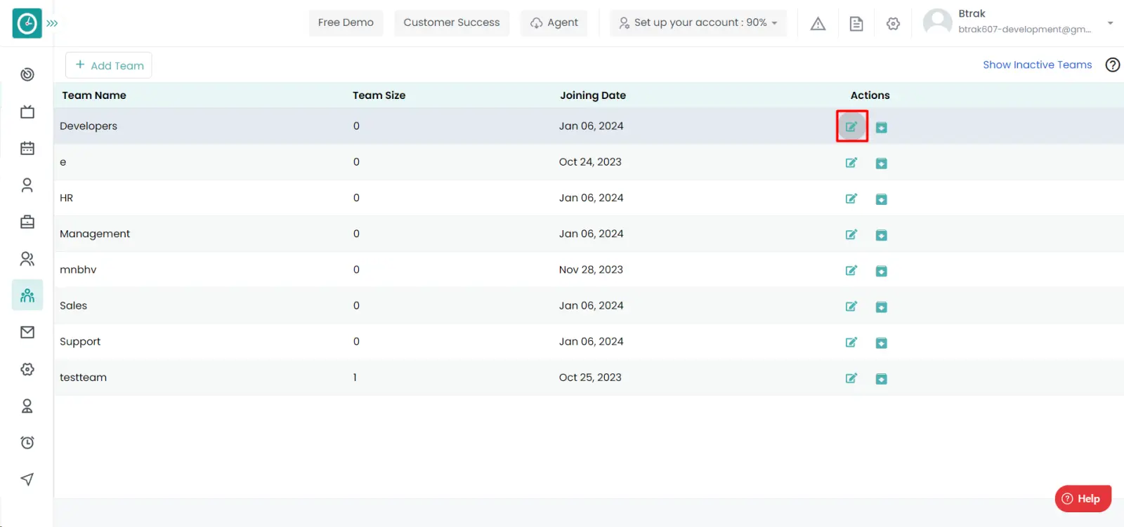Viewport: 1124px width, 527px height.
Task: Edit the Support team
Action: 851,342
